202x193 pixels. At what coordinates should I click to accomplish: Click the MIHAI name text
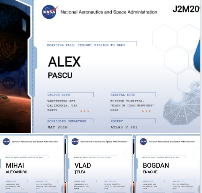(15, 165)
